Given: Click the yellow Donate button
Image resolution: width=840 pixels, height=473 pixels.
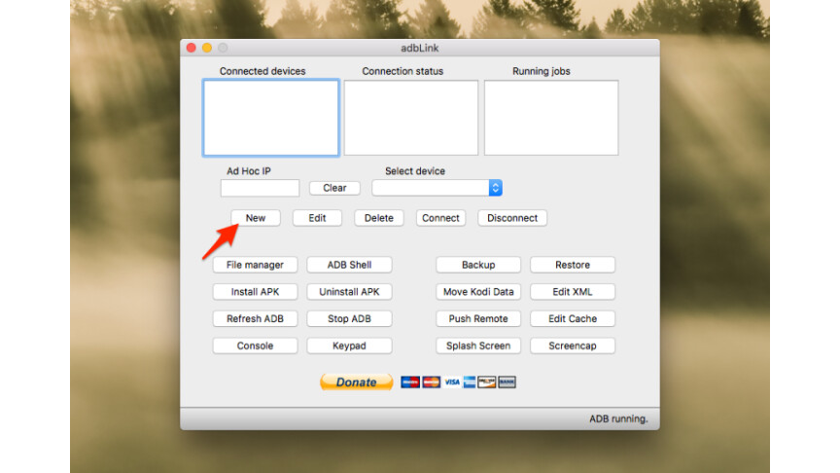Looking at the screenshot, I should 356,382.
